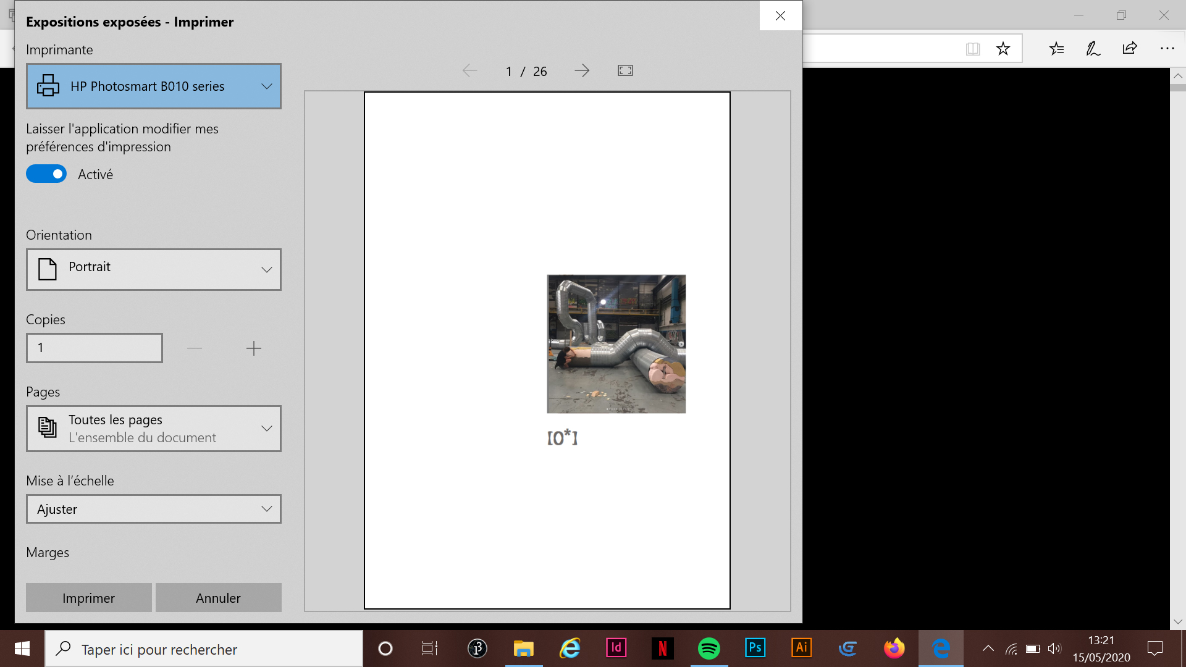Open reading view book icon

pos(973,48)
